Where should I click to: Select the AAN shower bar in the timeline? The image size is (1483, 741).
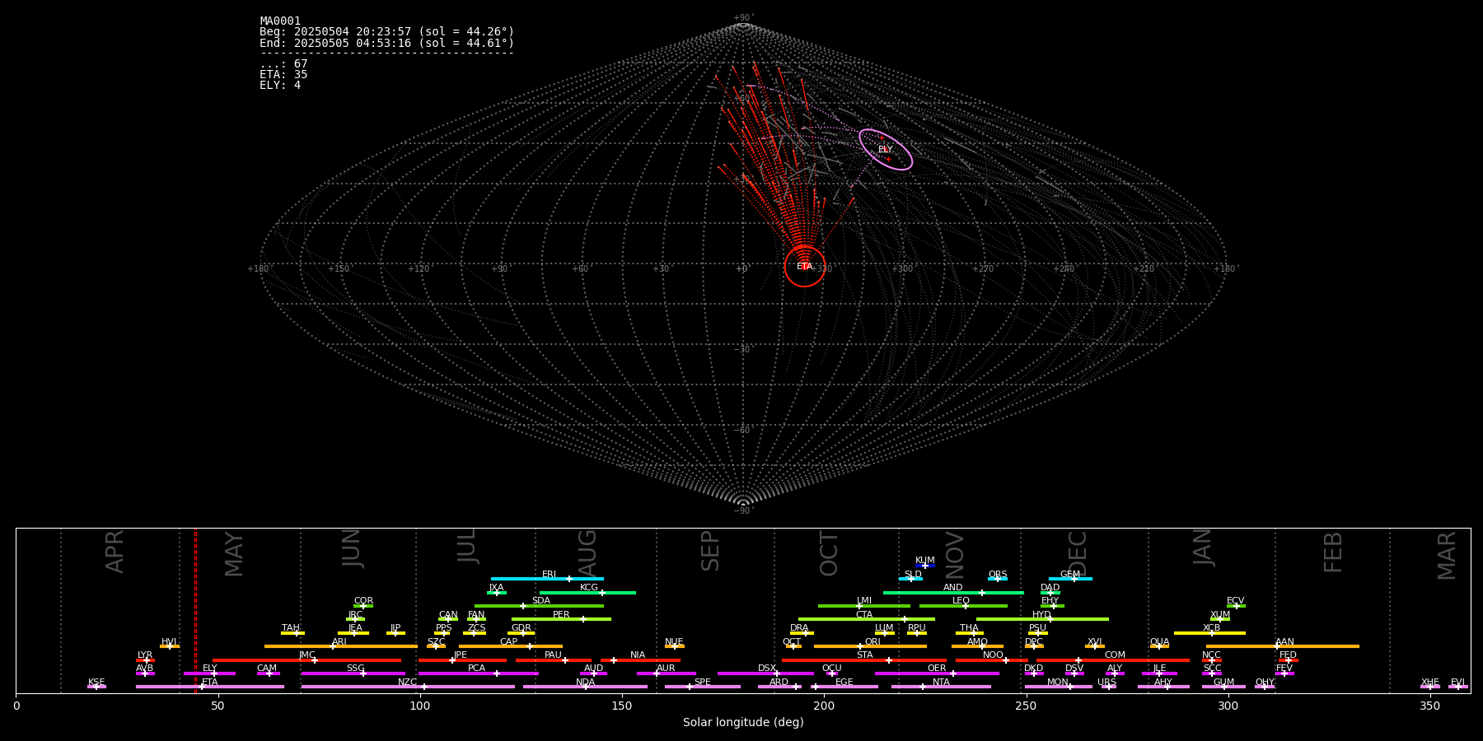[x=1283, y=646]
